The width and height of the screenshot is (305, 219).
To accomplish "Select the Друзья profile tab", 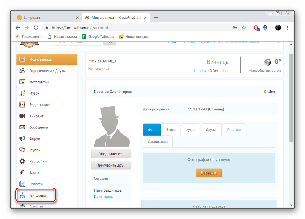I will 211,130.
